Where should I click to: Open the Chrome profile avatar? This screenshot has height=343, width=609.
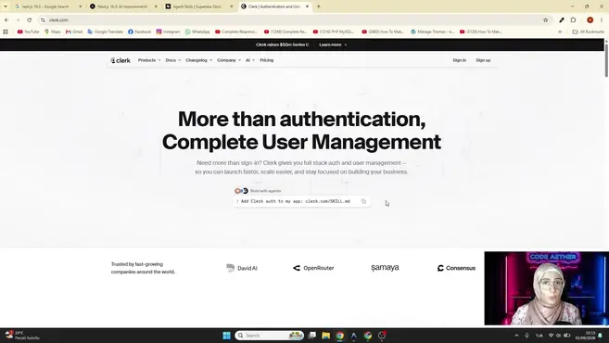[590, 19]
